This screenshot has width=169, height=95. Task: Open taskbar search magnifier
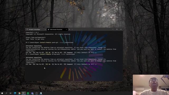[6, 93]
